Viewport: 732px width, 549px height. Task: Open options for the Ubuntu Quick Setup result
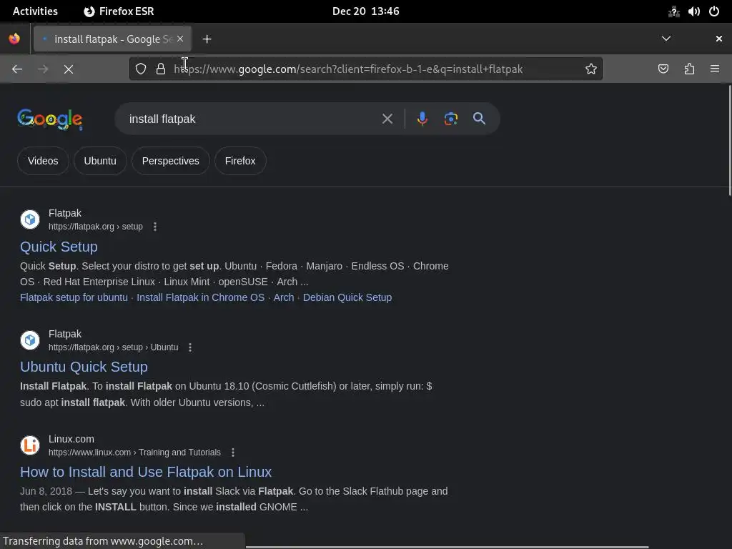point(190,347)
